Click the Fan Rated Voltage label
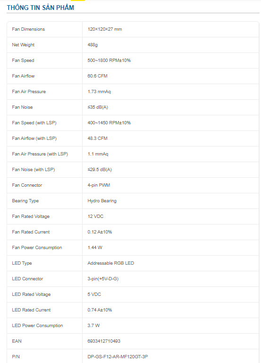 pyautogui.click(x=31, y=216)
